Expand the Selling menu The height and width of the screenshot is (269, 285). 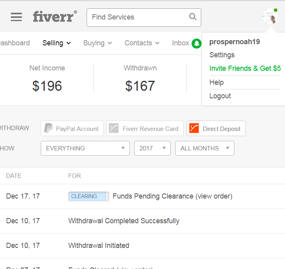56,43
